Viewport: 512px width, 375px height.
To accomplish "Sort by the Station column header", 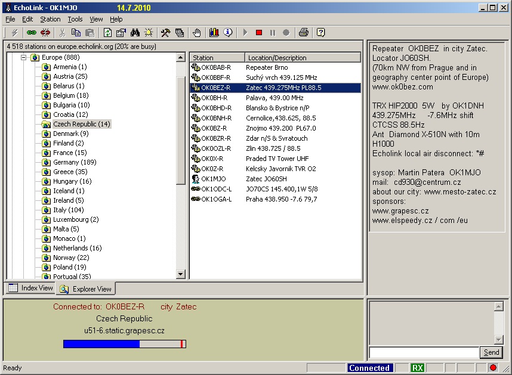I will click(x=217, y=58).
